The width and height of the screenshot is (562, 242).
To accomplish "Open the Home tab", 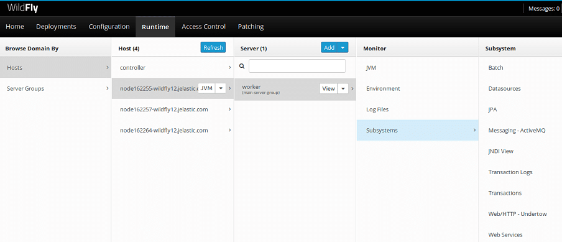I will click(15, 27).
